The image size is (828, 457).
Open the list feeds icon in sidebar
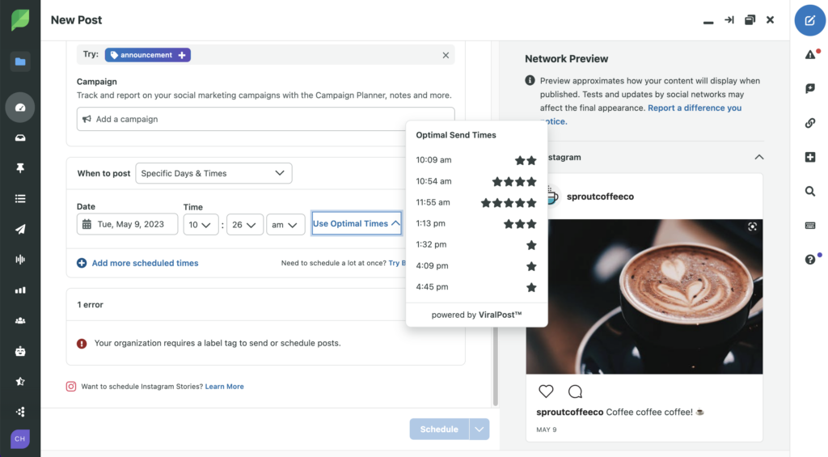click(x=20, y=199)
